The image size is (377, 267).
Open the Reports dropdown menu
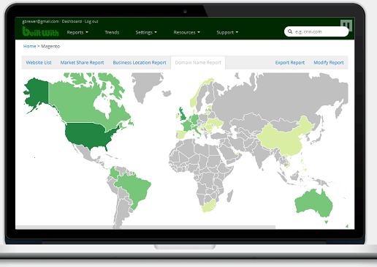click(77, 32)
